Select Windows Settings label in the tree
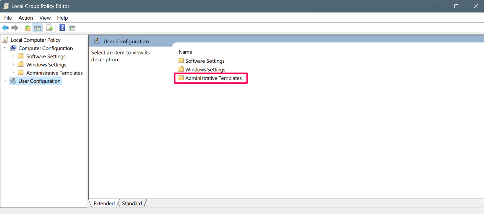The image size is (484, 214). (x=46, y=65)
